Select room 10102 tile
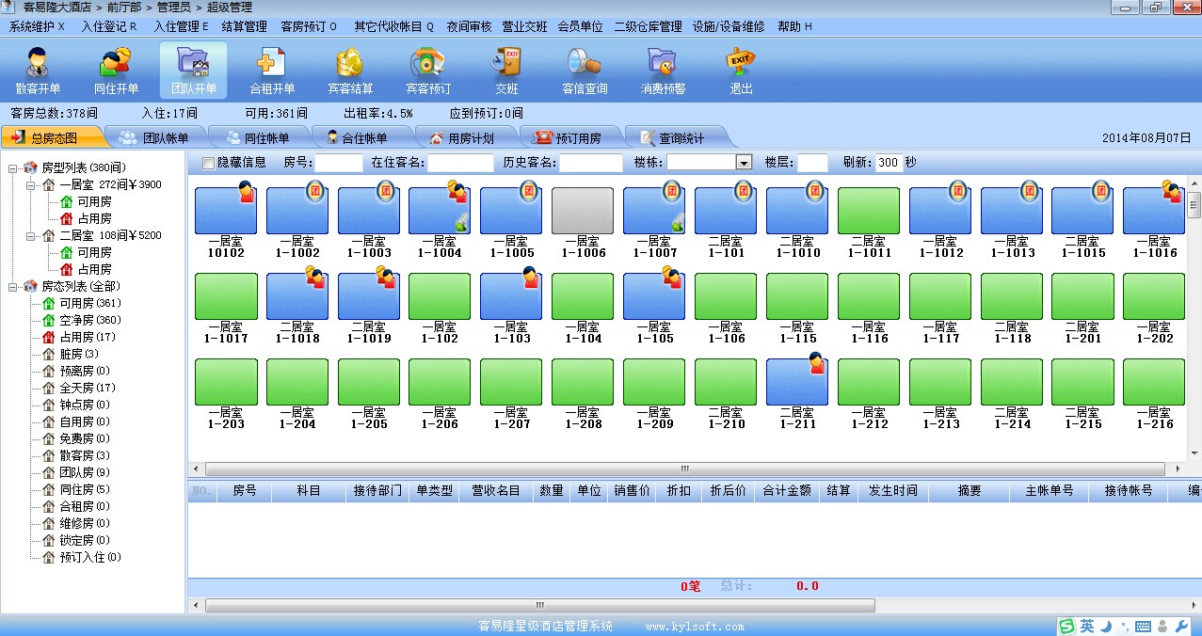This screenshot has width=1202, height=636. coord(226,211)
